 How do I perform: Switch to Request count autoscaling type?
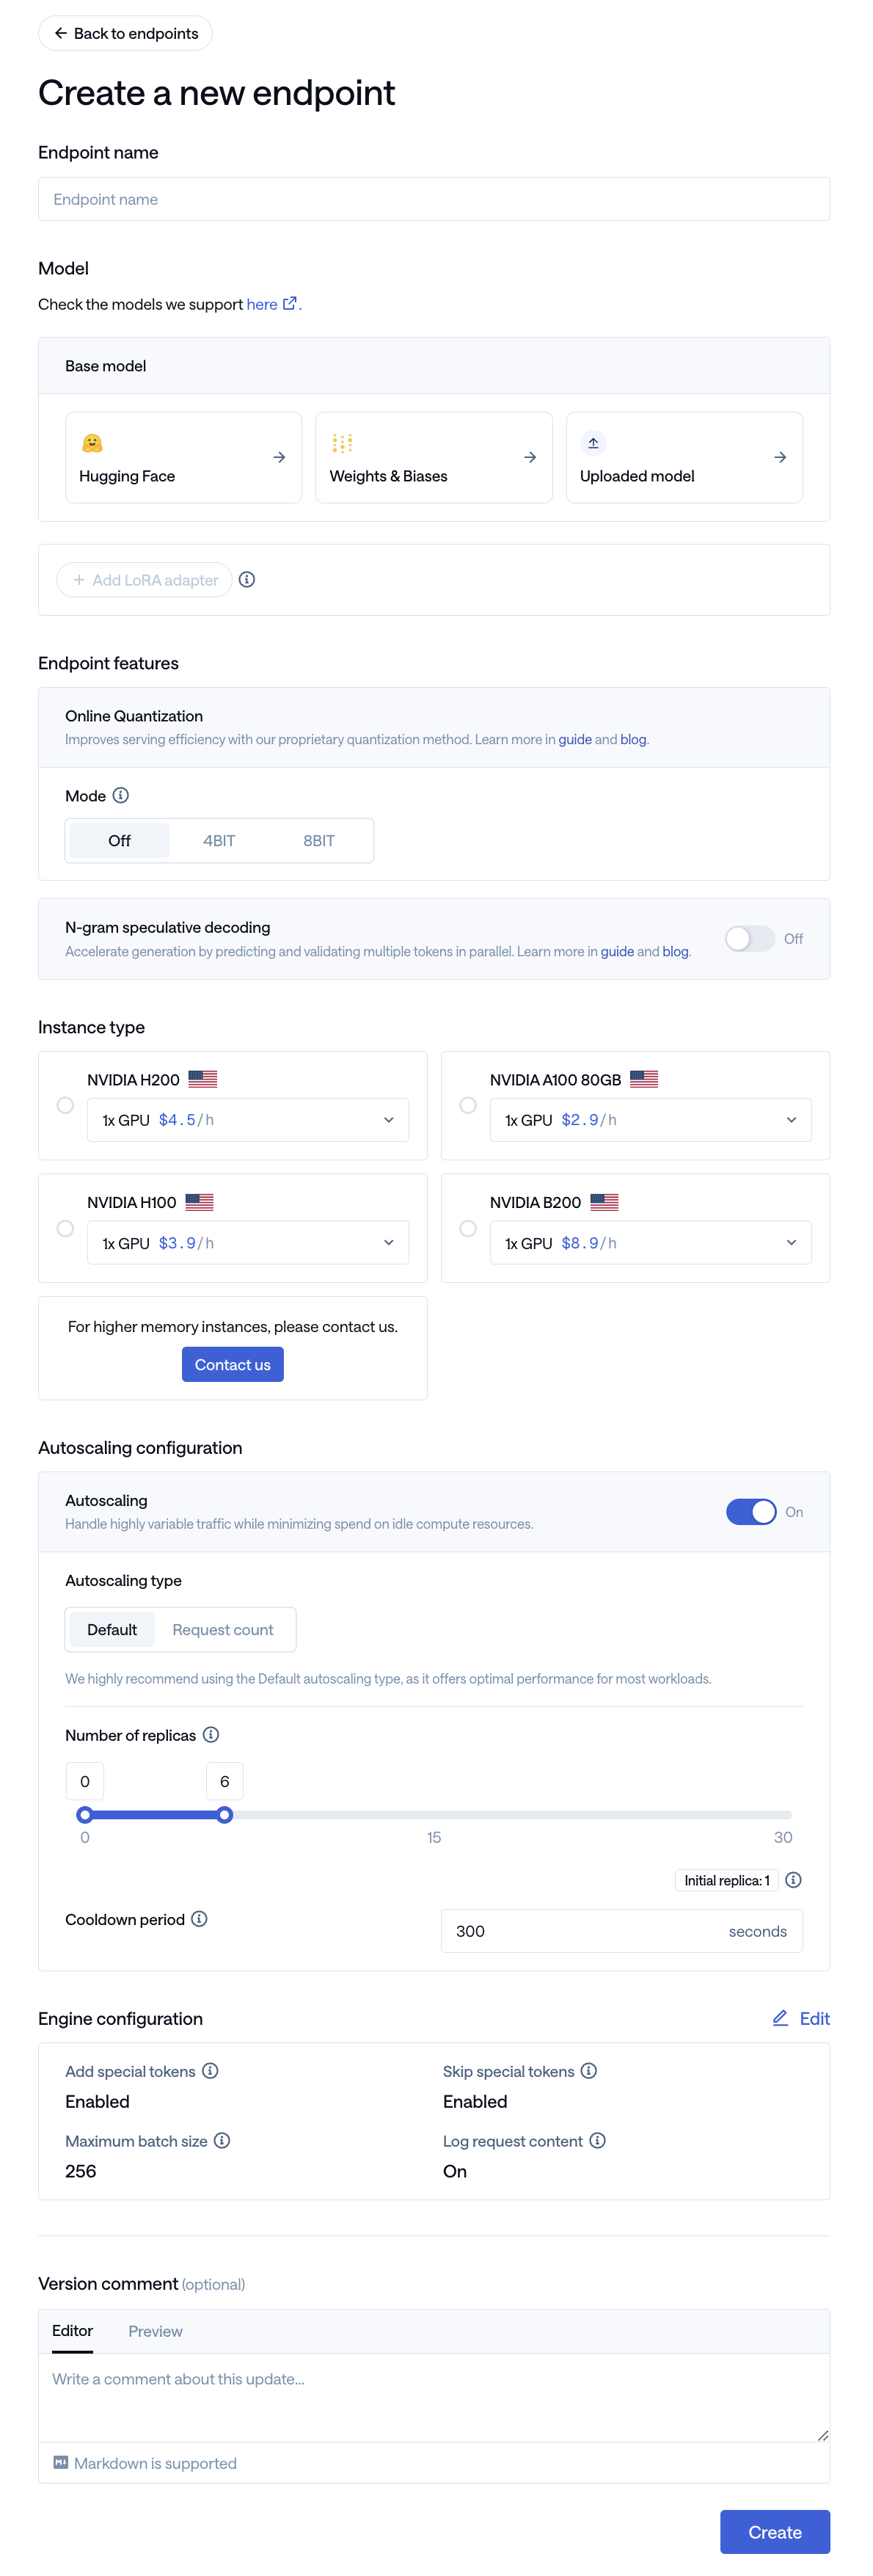pyautogui.click(x=222, y=1629)
